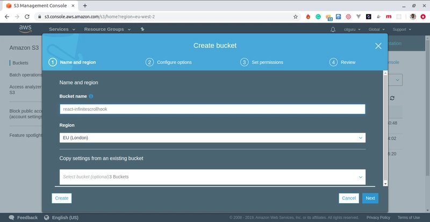The height and width of the screenshot is (222, 430).
Task: Click the Cancel button
Action: (349, 198)
